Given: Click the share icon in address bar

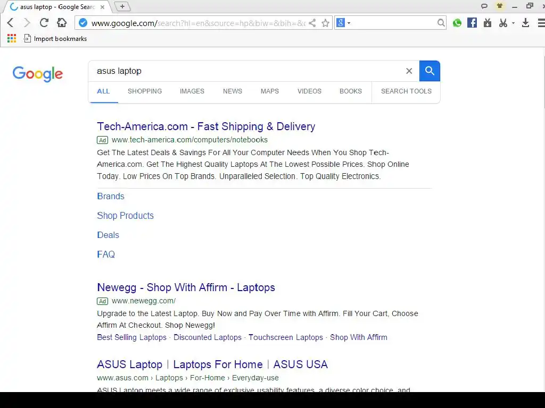Looking at the screenshot, I should coord(312,23).
